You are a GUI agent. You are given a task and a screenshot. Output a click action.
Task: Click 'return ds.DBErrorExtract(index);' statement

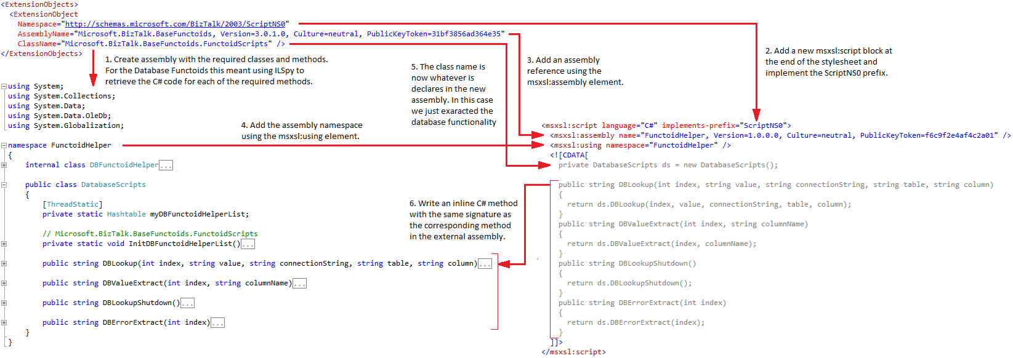tap(636, 322)
